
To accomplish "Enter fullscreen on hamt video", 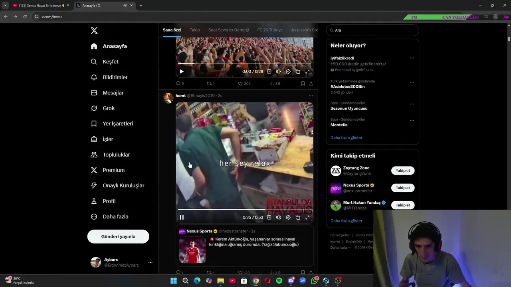I will tap(307, 218).
